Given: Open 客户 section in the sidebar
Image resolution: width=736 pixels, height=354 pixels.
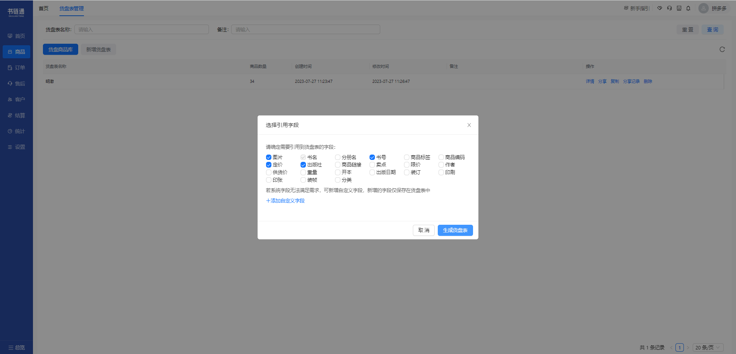Looking at the screenshot, I should click(16, 99).
